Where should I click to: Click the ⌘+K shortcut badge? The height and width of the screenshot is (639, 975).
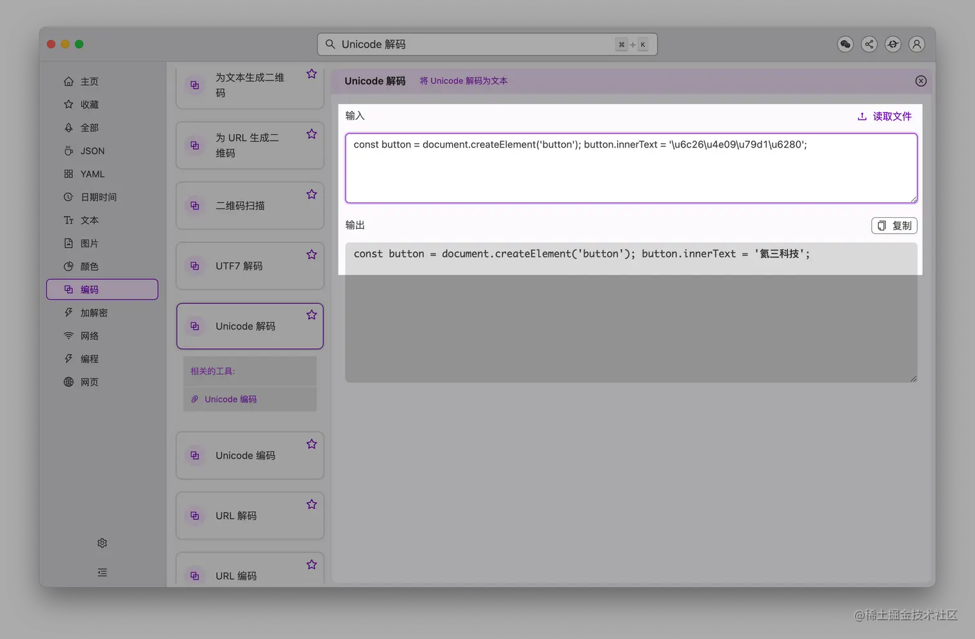point(632,44)
